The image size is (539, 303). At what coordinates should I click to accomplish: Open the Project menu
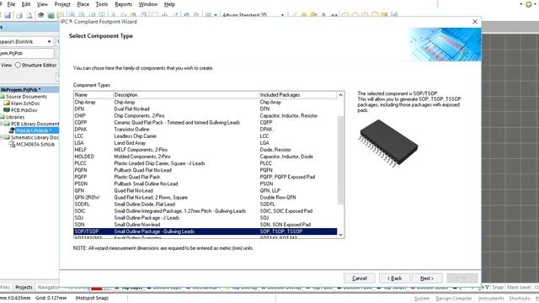click(62, 4)
